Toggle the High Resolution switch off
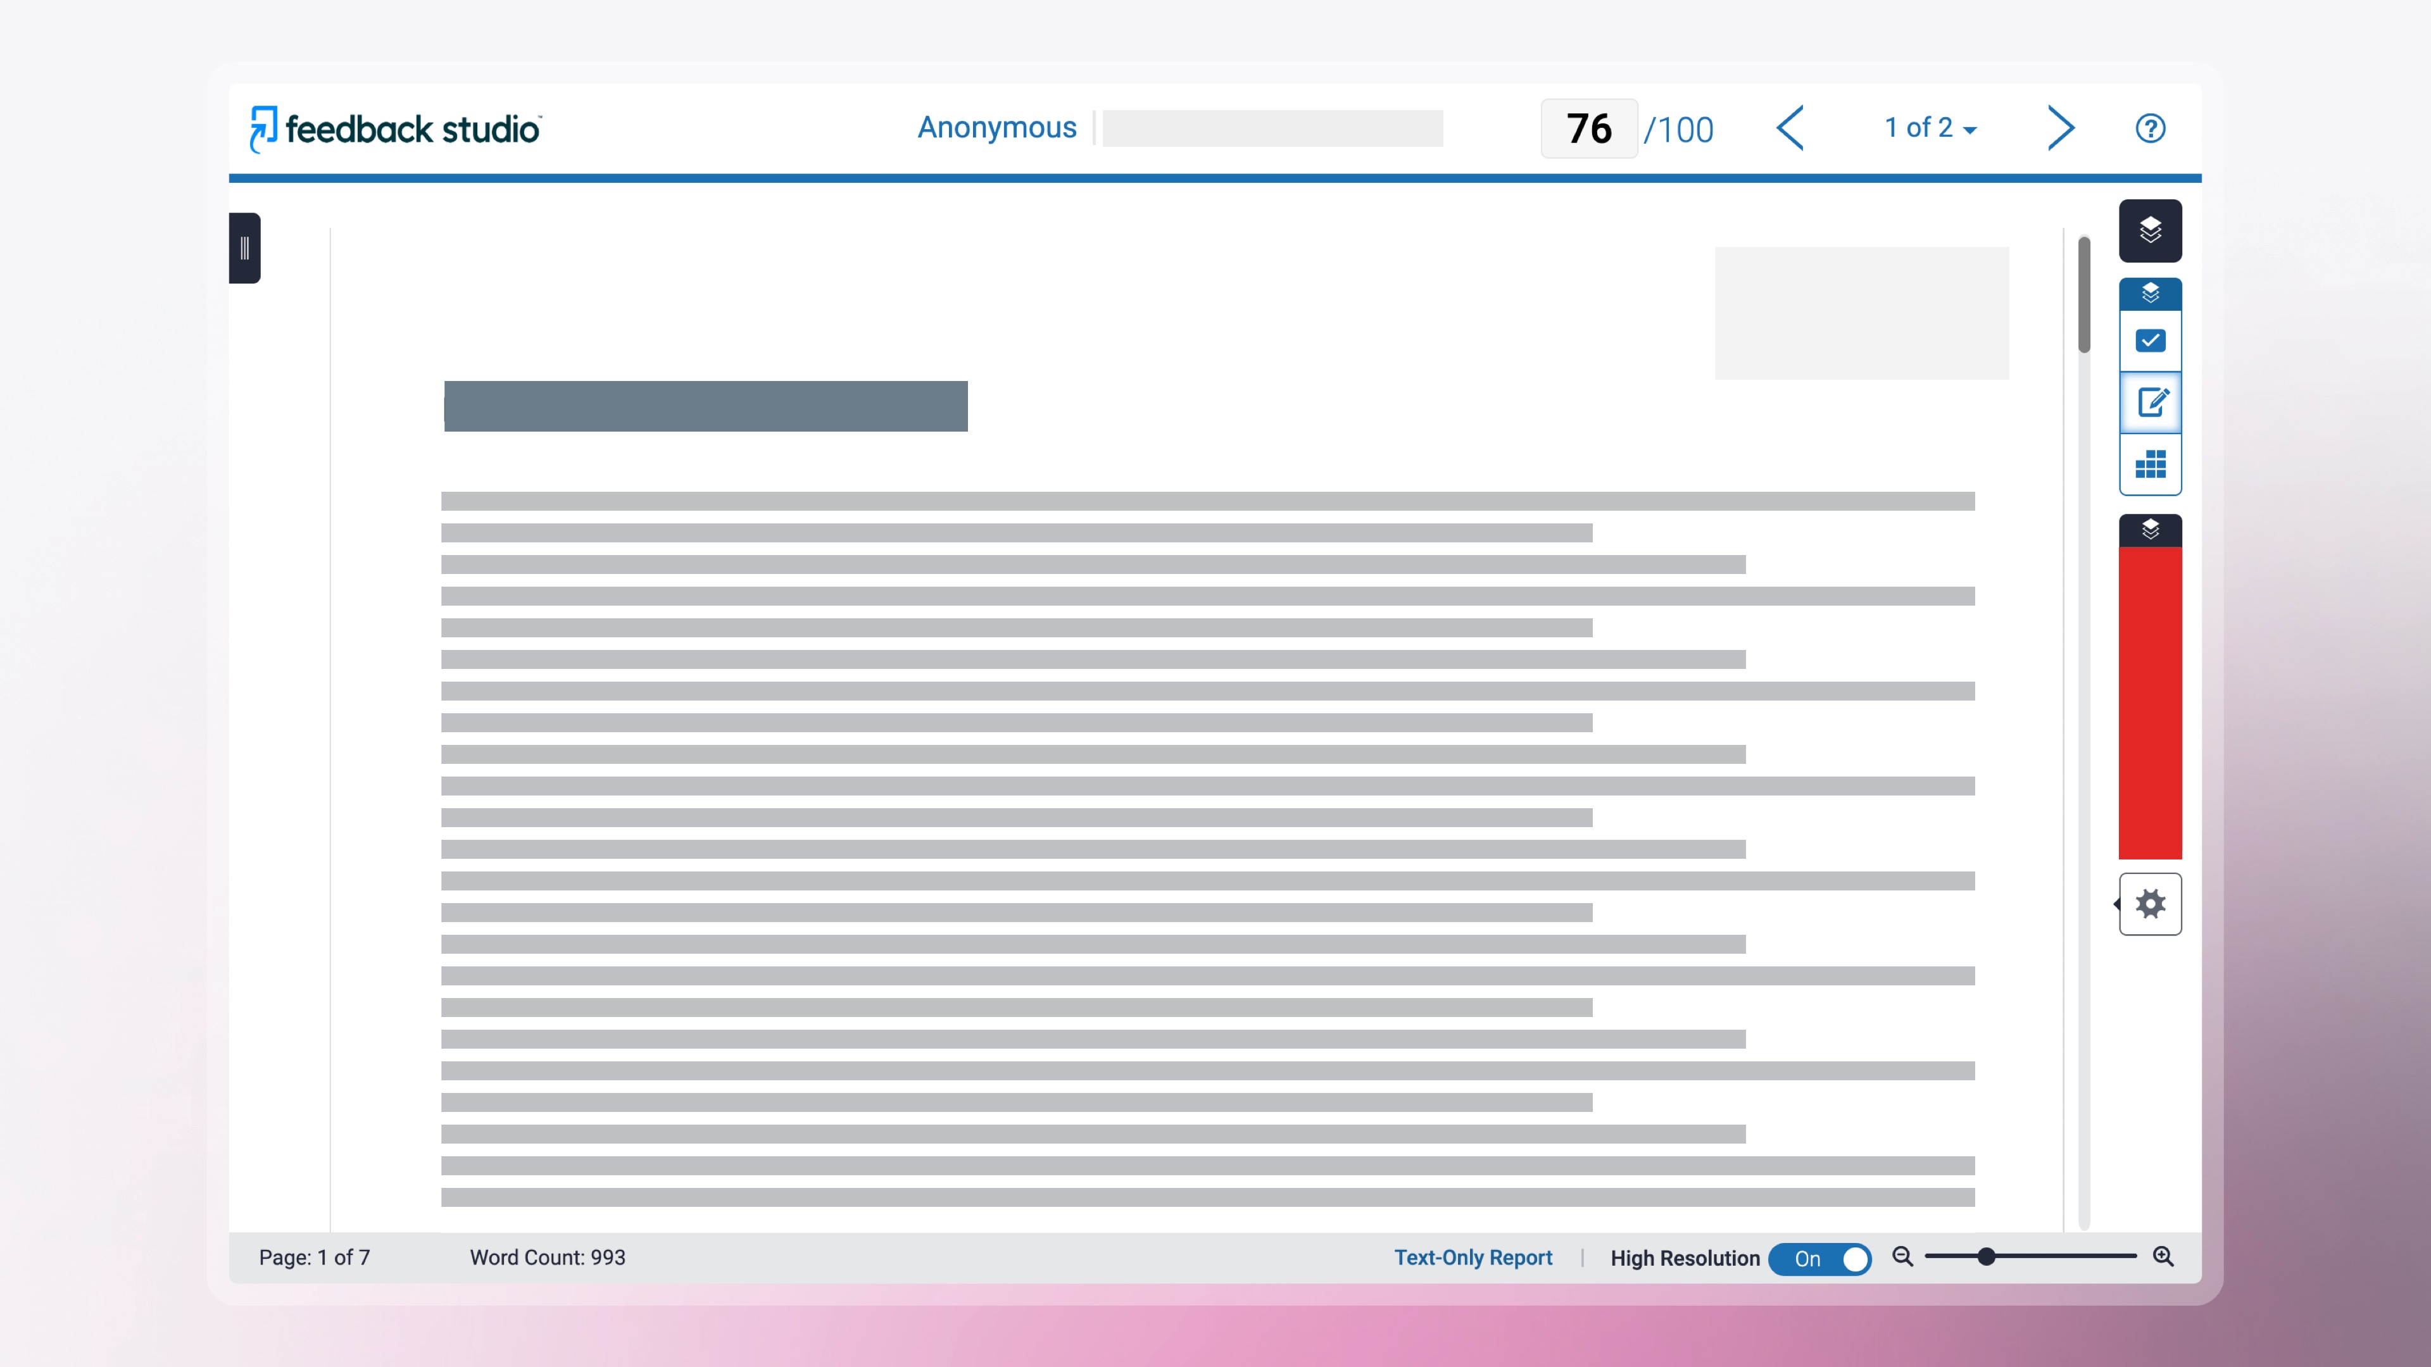2431x1367 pixels. click(1819, 1259)
